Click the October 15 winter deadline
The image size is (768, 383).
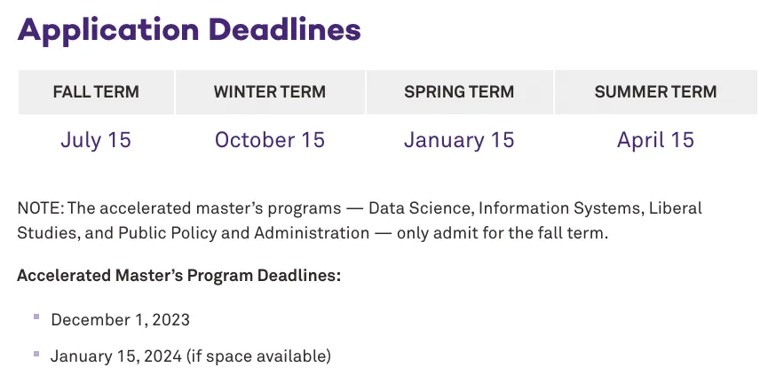pyautogui.click(x=270, y=140)
